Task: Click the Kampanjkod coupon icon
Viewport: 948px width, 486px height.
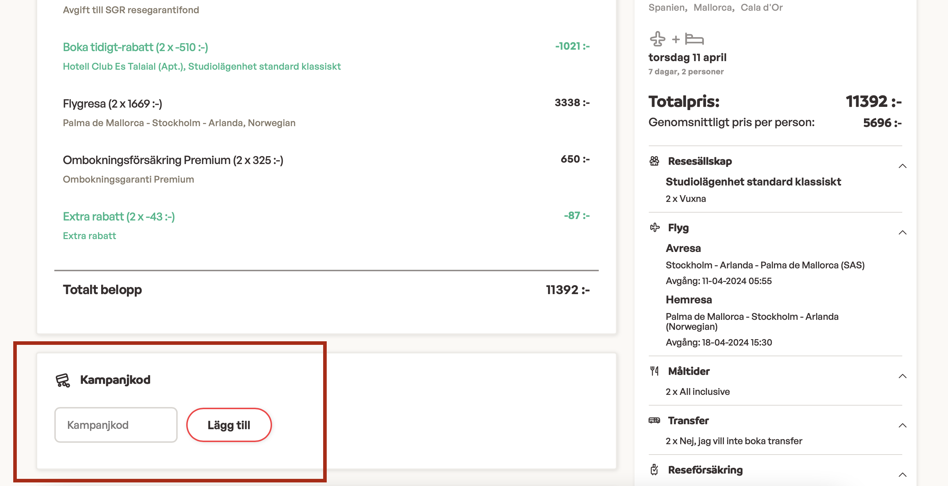Action: 63,380
